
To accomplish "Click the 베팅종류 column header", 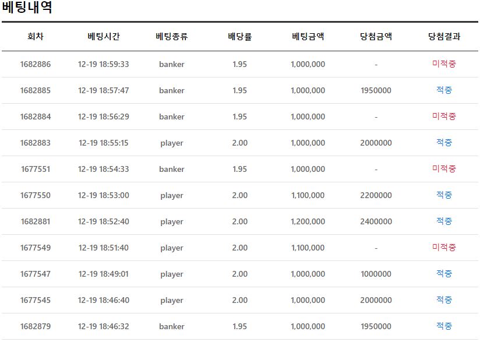I will click(x=171, y=36).
